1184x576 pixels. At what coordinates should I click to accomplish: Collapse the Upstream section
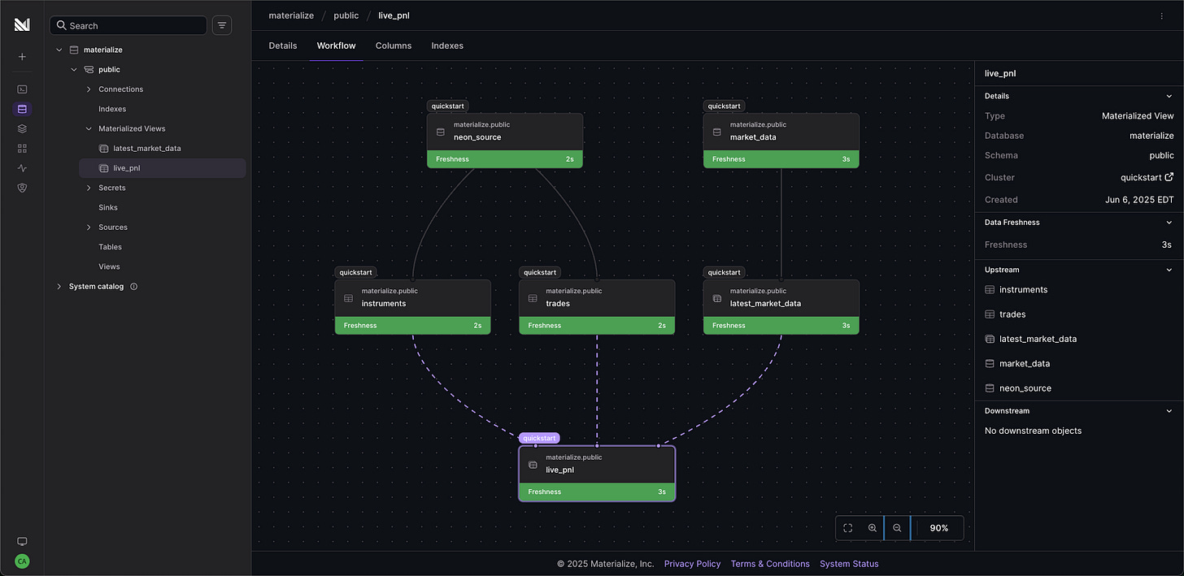coord(1169,270)
